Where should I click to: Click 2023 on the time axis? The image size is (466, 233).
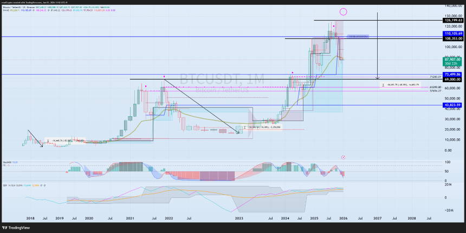(239, 218)
